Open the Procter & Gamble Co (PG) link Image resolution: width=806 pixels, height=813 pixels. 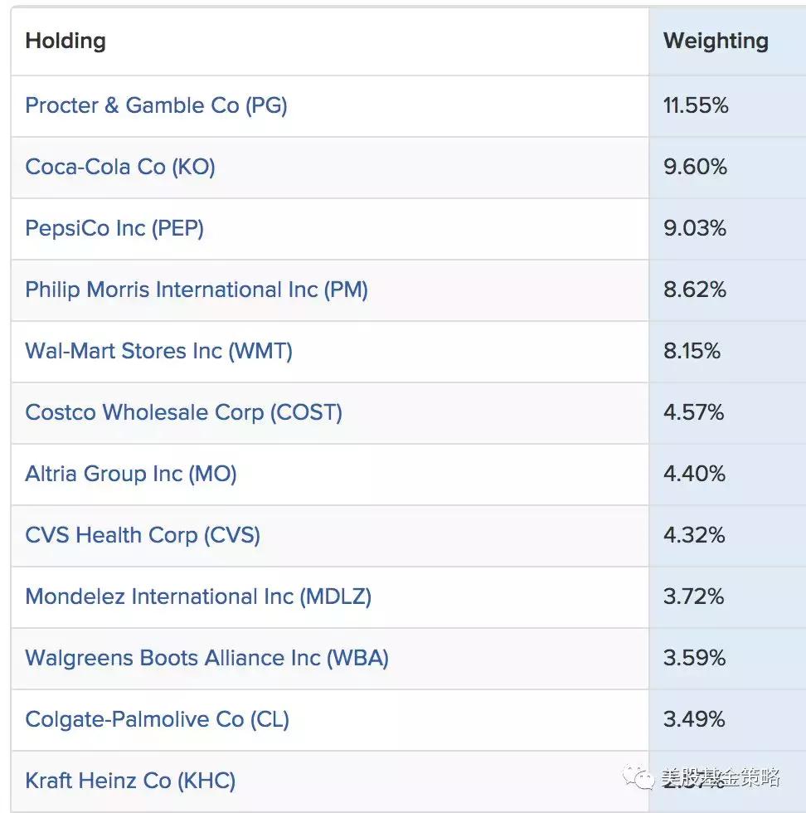156,106
